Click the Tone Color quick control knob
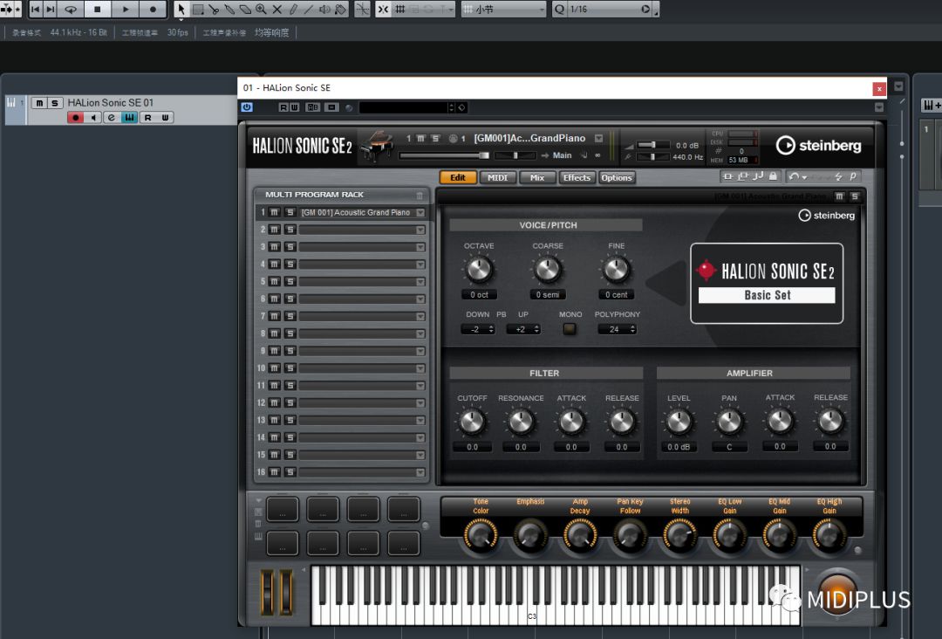This screenshot has width=942, height=639. [x=481, y=534]
